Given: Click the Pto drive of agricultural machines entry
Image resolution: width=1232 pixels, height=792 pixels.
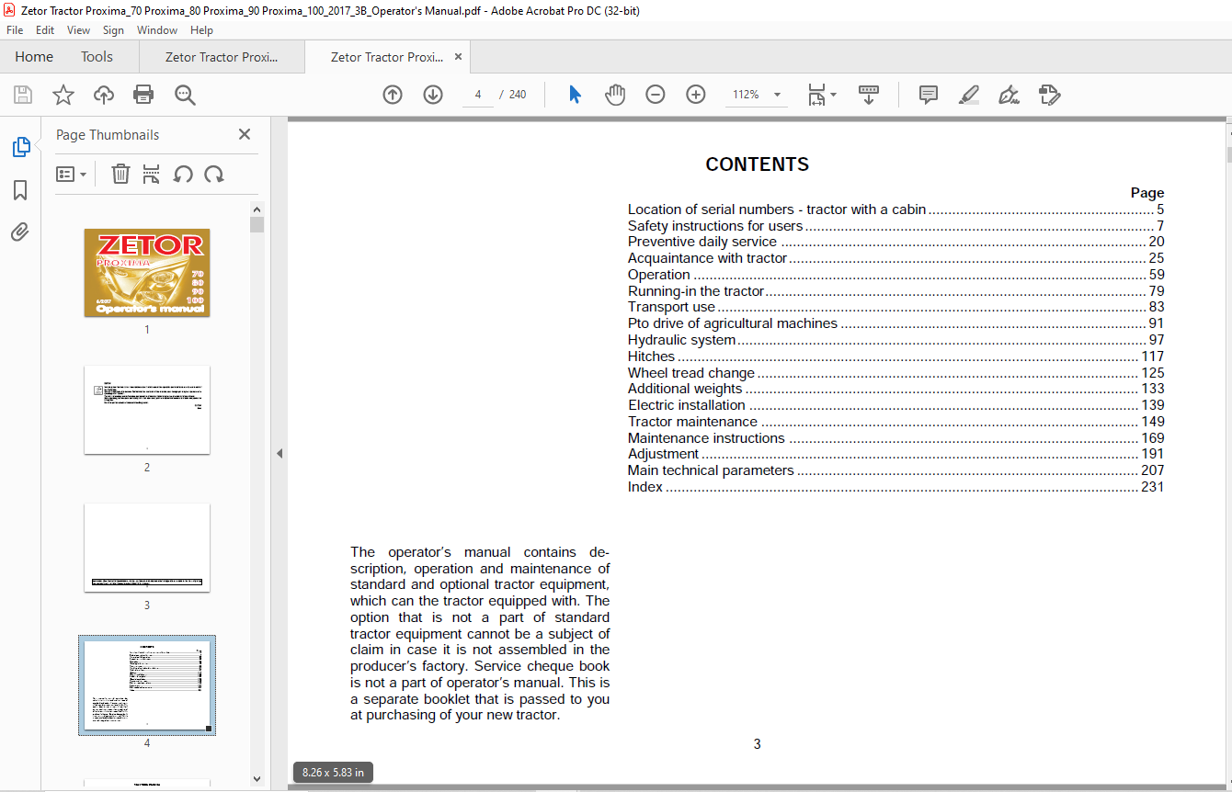Looking at the screenshot, I should 895,323.
